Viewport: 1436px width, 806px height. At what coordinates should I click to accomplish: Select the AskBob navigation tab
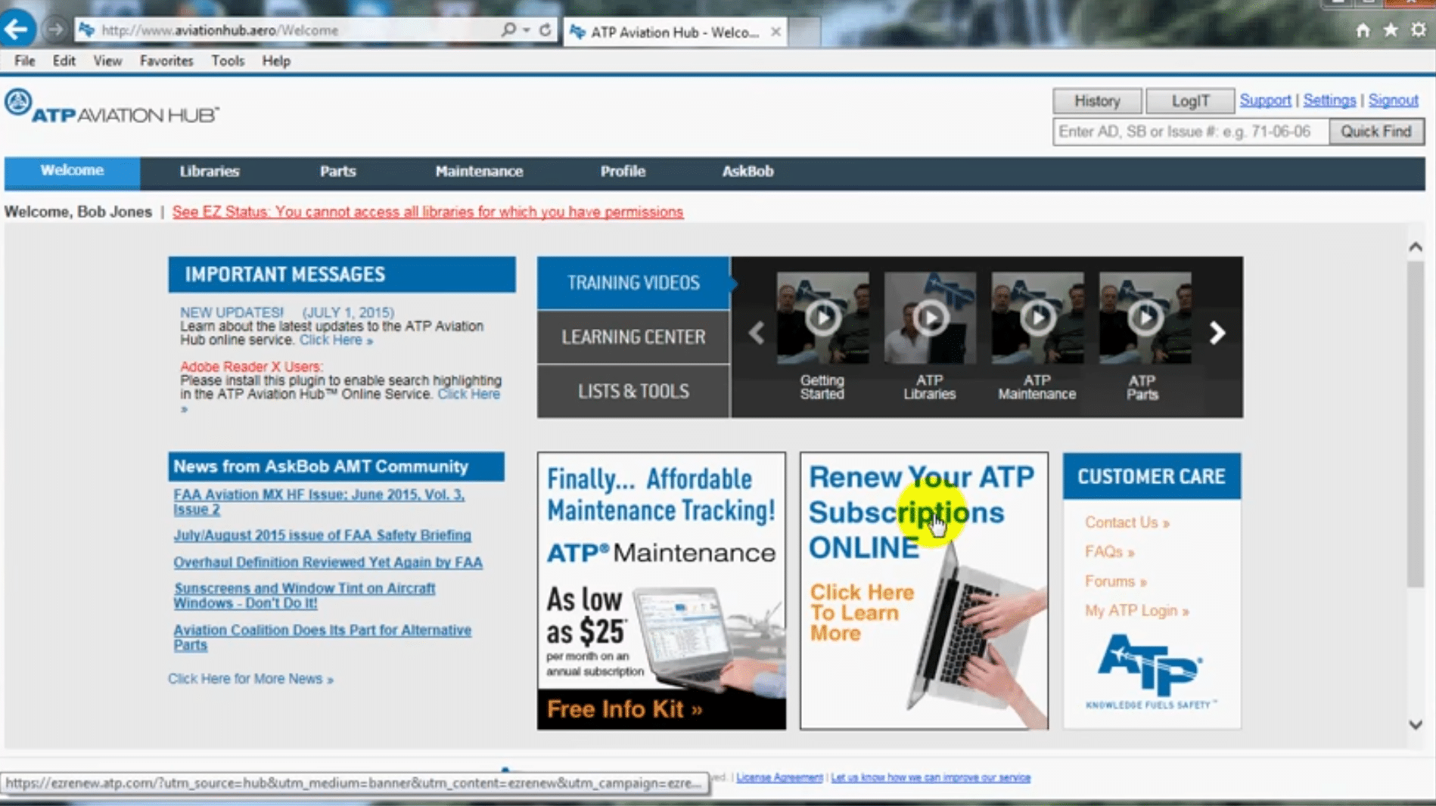(748, 172)
